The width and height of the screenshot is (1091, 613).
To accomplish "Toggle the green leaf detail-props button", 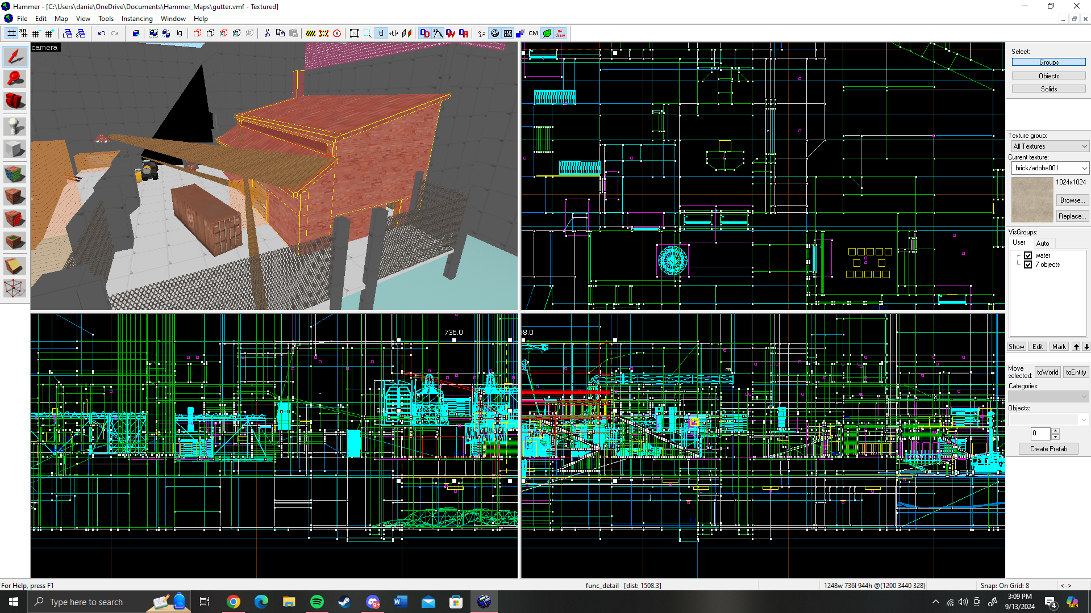I will (x=547, y=33).
